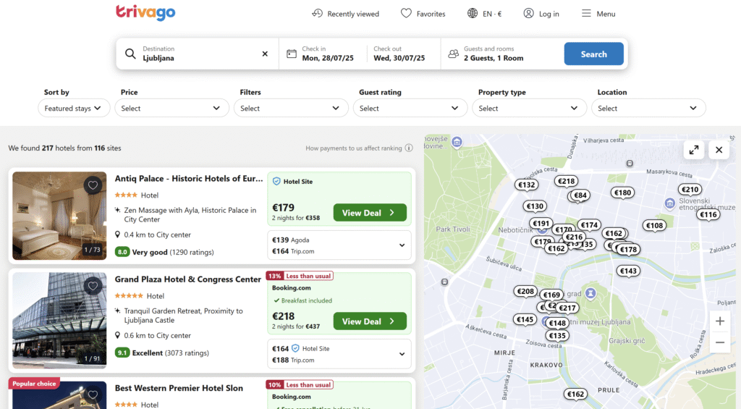The width and height of the screenshot is (741, 409).
Task: Open Grand Plaza 9.1 Excellent ratings
Action: tap(162, 353)
